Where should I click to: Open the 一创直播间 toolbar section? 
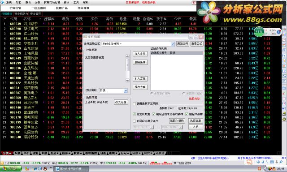[x=39, y=8]
